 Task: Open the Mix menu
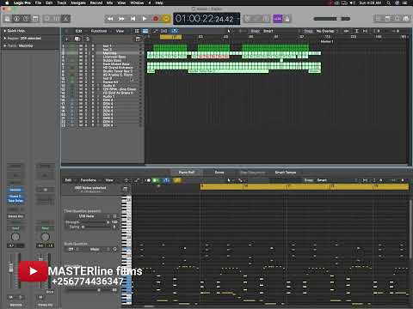[x=109, y=3]
